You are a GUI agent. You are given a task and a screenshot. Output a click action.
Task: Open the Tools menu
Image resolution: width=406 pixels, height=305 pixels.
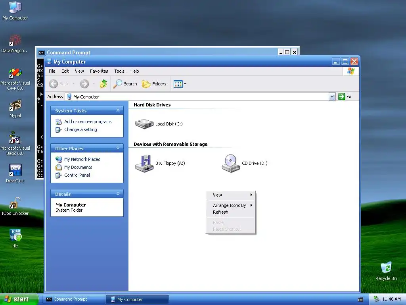click(x=119, y=71)
